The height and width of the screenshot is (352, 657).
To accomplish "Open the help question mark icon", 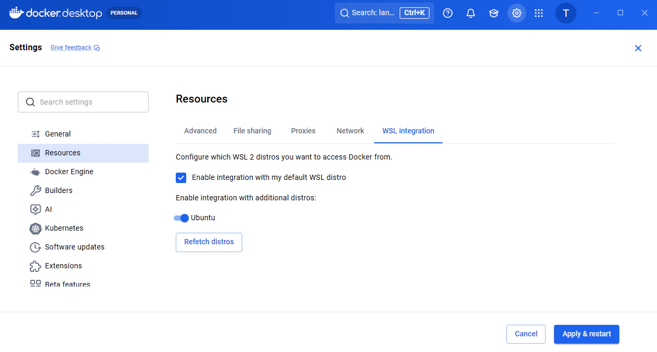I will click(448, 13).
